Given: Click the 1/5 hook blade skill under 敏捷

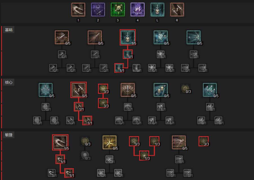Looking at the screenshot, I should [60, 142].
